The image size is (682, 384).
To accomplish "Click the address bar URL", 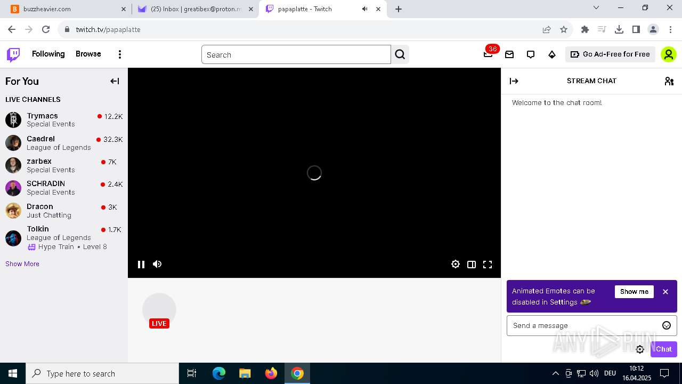I will coord(108,29).
